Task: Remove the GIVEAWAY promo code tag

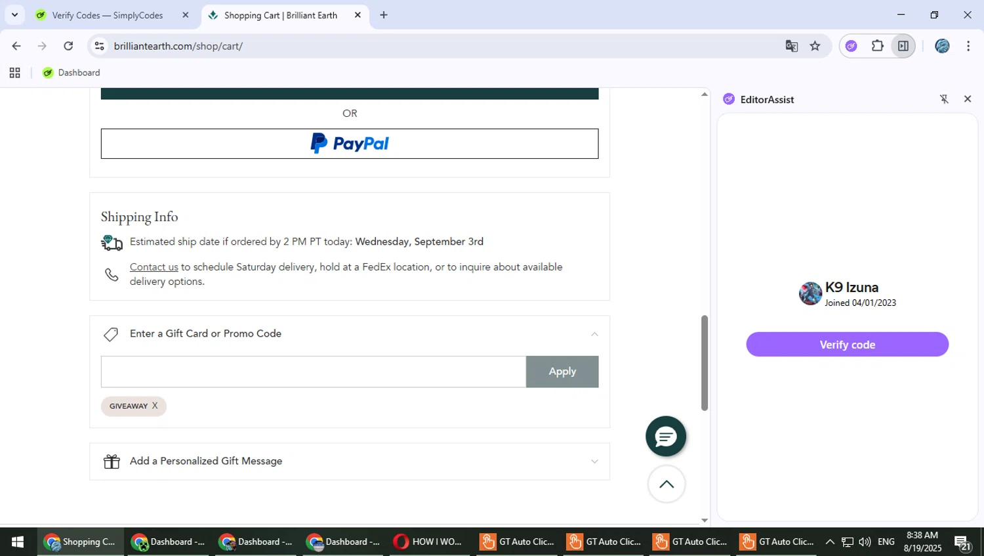Action: [x=155, y=406]
